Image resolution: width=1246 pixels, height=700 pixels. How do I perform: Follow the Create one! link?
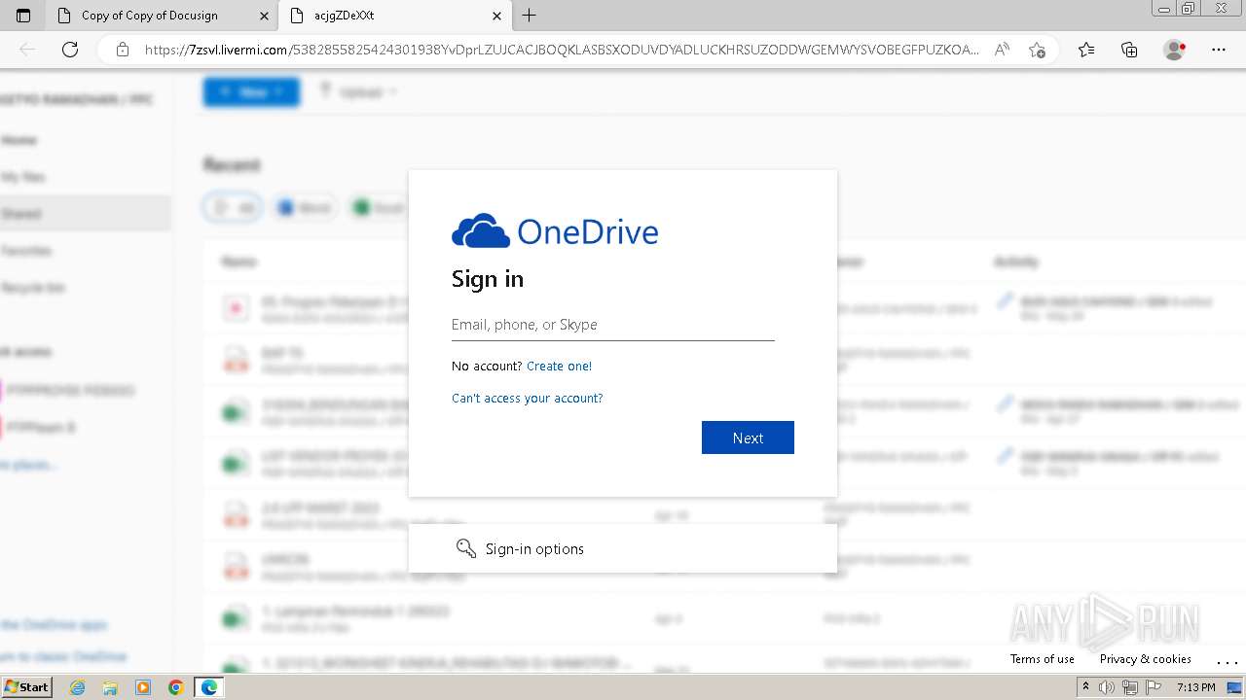[559, 367]
